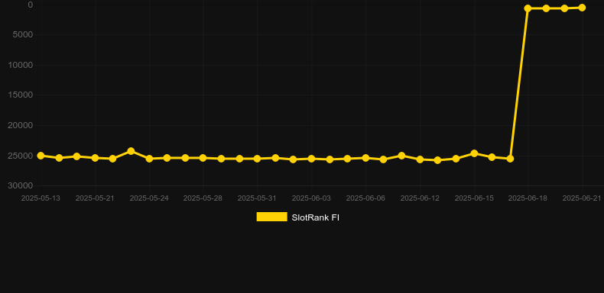Toggle the SlotRank FI series via legend swatch
Screen dimensions: 604x293
point(271,217)
